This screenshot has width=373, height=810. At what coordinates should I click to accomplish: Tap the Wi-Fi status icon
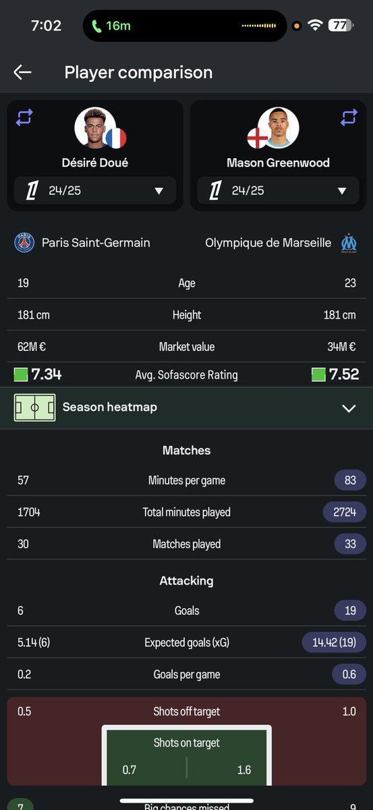coord(314,26)
